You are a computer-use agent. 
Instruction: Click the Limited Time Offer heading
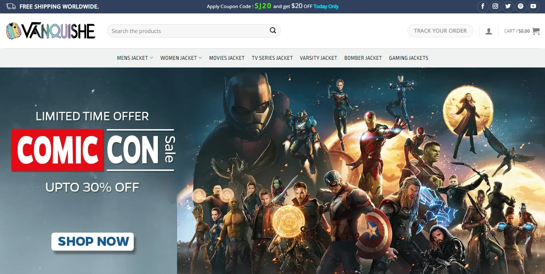tap(92, 116)
